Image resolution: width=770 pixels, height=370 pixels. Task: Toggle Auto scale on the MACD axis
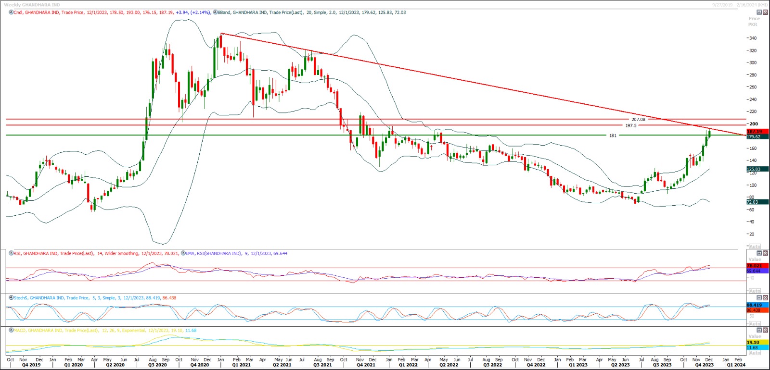coord(755,353)
